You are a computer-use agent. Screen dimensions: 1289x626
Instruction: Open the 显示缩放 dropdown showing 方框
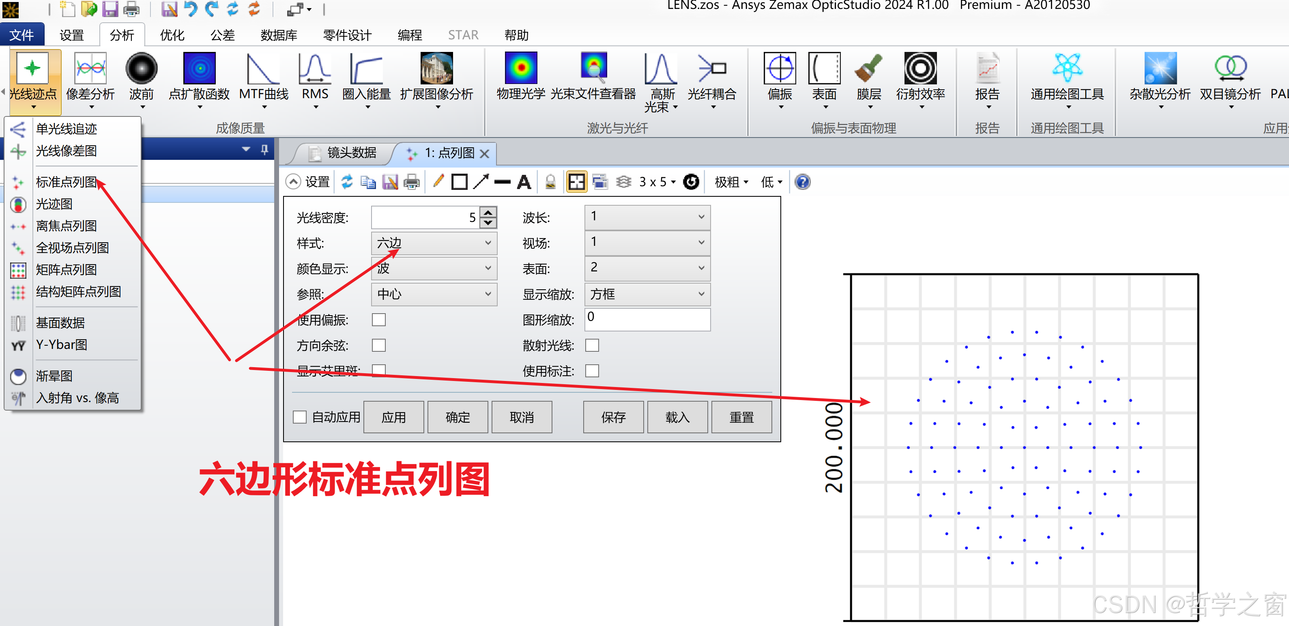coord(647,294)
